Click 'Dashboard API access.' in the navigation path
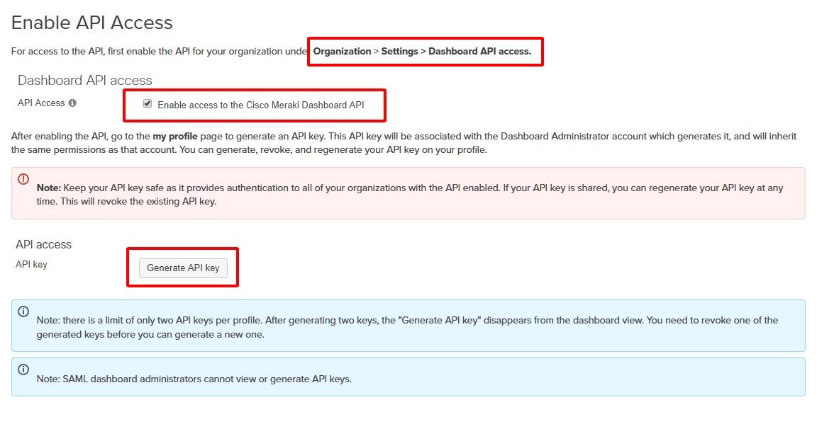Image resolution: width=834 pixels, height=424 pixels. (479, 52)
